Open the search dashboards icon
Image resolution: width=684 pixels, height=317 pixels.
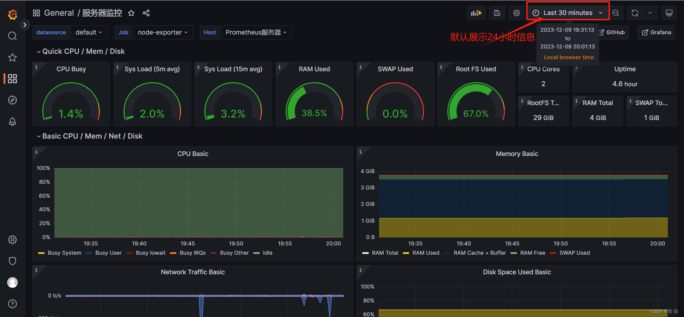click(12, 36)
